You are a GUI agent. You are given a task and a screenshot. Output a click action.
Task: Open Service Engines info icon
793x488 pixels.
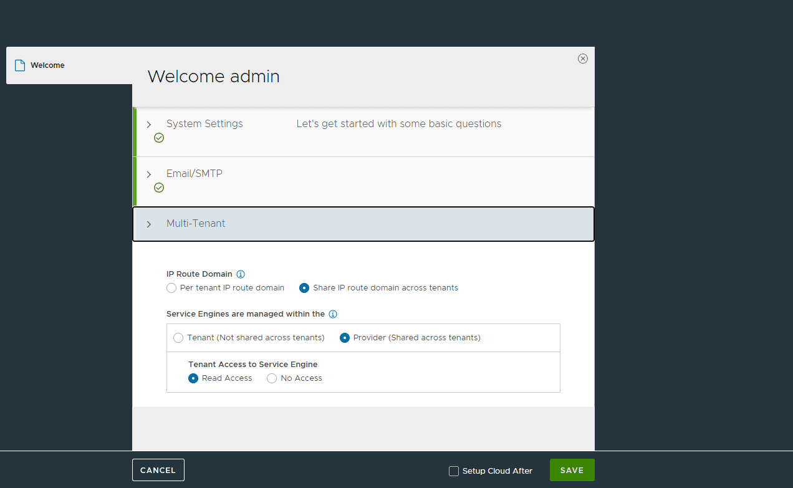[x=333, y=314]
